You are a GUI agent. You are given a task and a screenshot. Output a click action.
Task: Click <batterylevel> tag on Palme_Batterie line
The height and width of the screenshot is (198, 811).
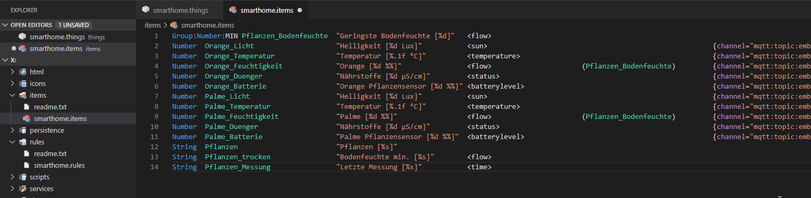(496, 137)
